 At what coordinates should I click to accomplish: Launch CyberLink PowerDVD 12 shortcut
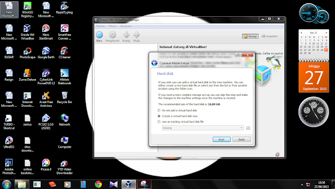(x=46, y=77)
